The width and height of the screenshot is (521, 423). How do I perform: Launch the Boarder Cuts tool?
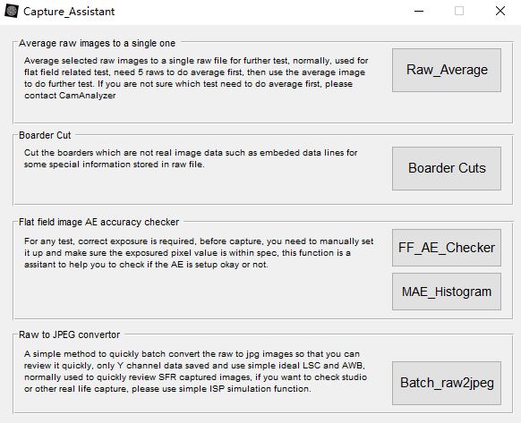point(447,168)
